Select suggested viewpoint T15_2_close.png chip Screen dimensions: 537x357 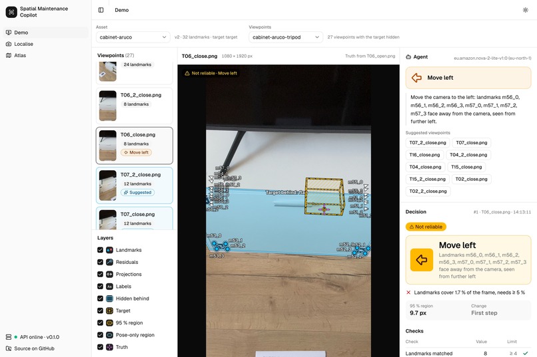pyautogui.click(x=428, y=179)
